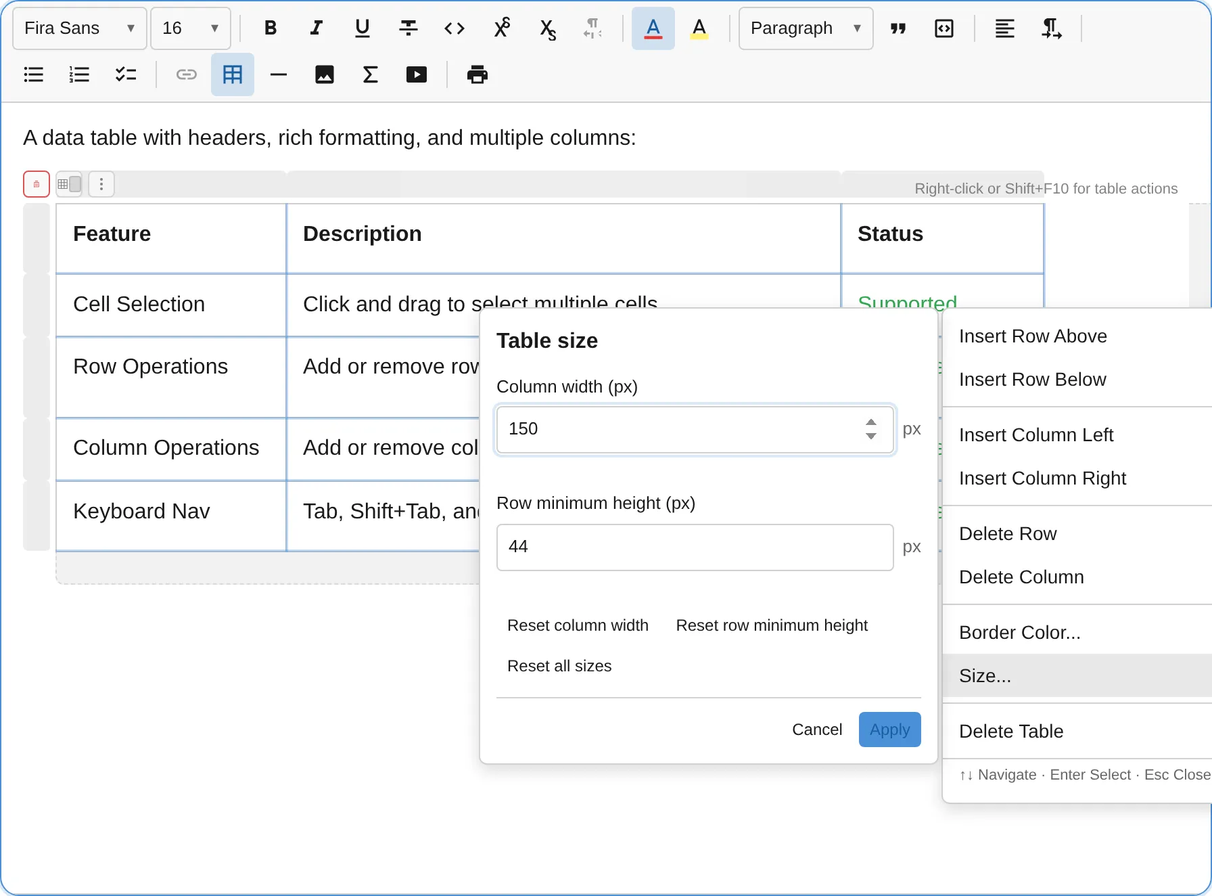
Task: Choose Delete Table from menu
Action: click(x=1077, y=732)
